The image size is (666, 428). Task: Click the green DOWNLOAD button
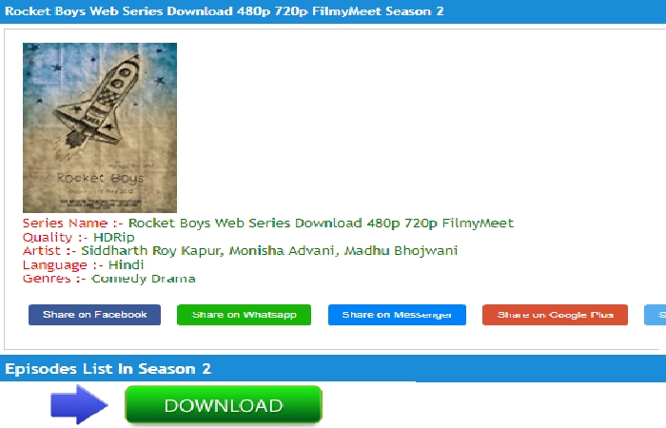click(224, 405)
